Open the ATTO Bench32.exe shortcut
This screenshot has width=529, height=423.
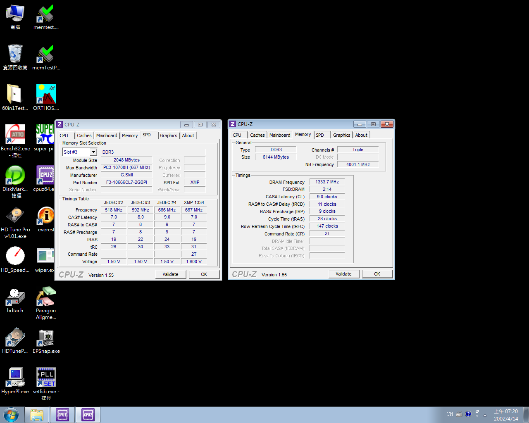click(x=15, y=141)
